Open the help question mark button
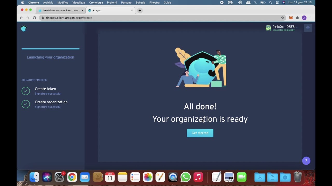 pyautogui.click(x=306, y=161)
